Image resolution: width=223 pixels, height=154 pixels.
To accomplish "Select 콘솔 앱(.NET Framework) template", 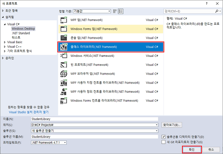I will click(111, 38).
